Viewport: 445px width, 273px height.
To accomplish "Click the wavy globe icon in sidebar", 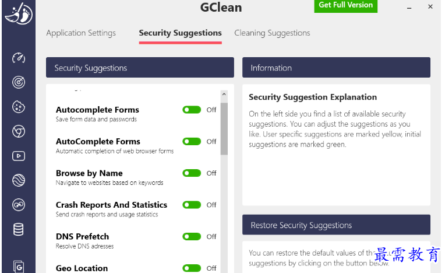I will click(x=19, y=180).
